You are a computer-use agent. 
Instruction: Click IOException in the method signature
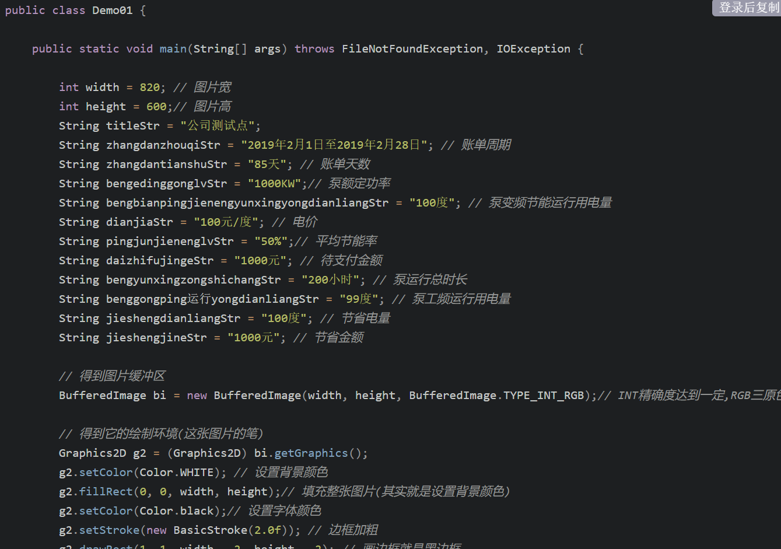pyautogui.click(x=534, y=49)
